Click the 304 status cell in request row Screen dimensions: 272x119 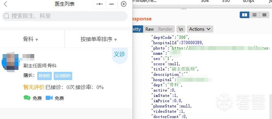click(205, 1)
